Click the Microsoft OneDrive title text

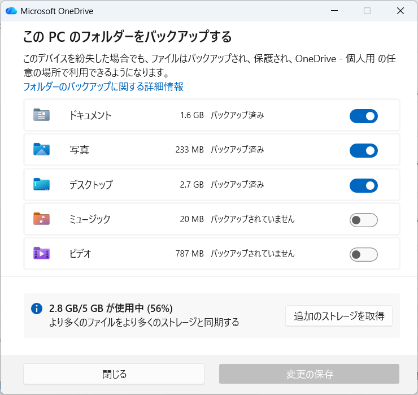(x=57, y=11)
